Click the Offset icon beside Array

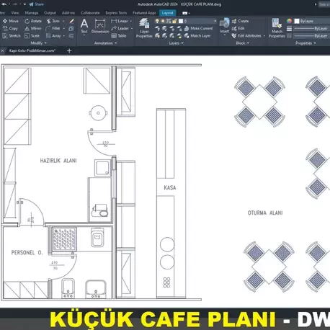click(x=71, y=36)
